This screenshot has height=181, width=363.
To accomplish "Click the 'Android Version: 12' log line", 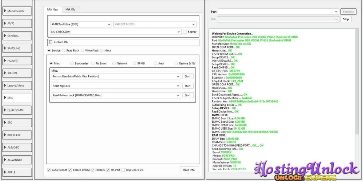I will (224, 166).
